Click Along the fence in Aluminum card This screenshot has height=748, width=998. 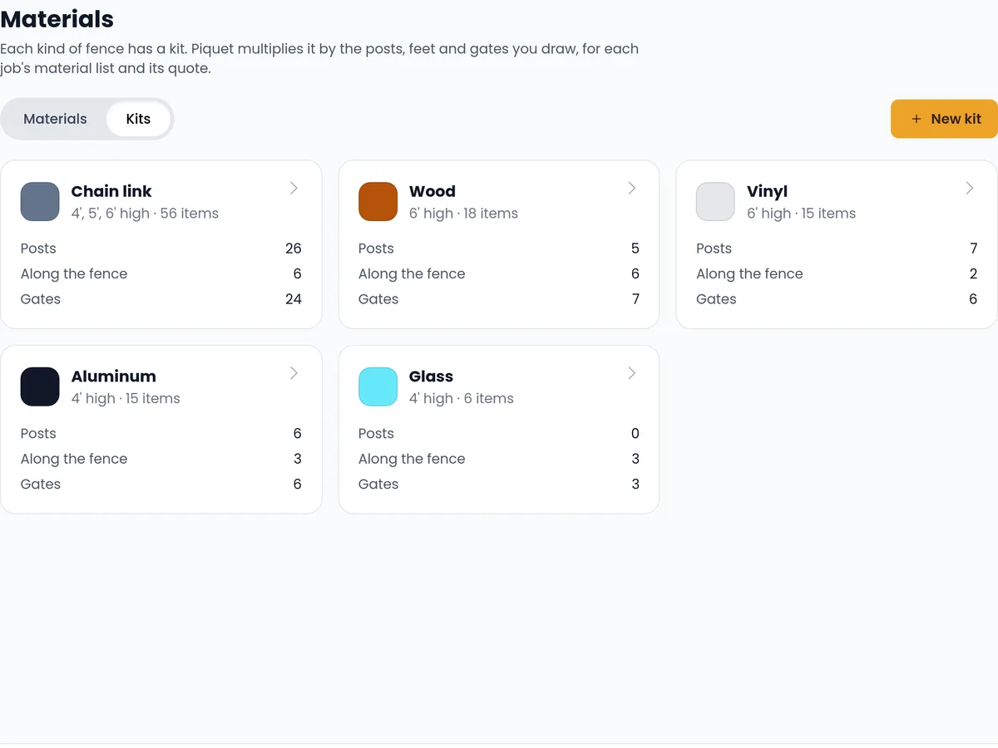[74, 459]
